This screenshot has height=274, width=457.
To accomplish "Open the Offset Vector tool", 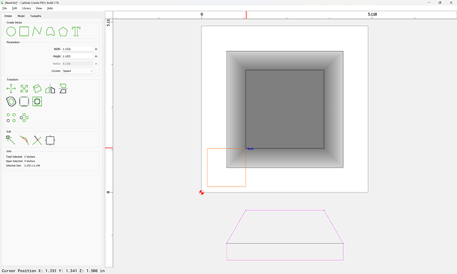I will point(11,102).
